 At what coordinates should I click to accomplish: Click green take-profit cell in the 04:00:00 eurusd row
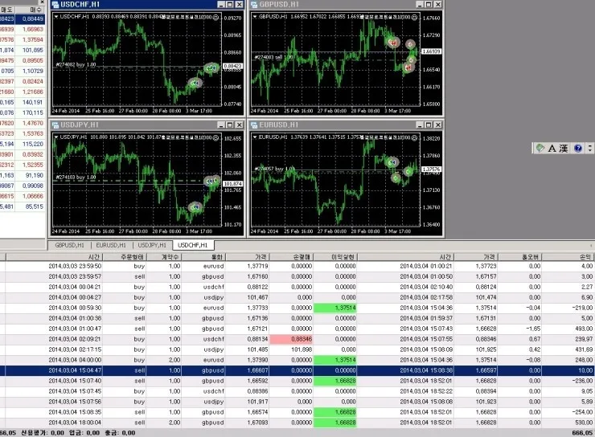335,360
